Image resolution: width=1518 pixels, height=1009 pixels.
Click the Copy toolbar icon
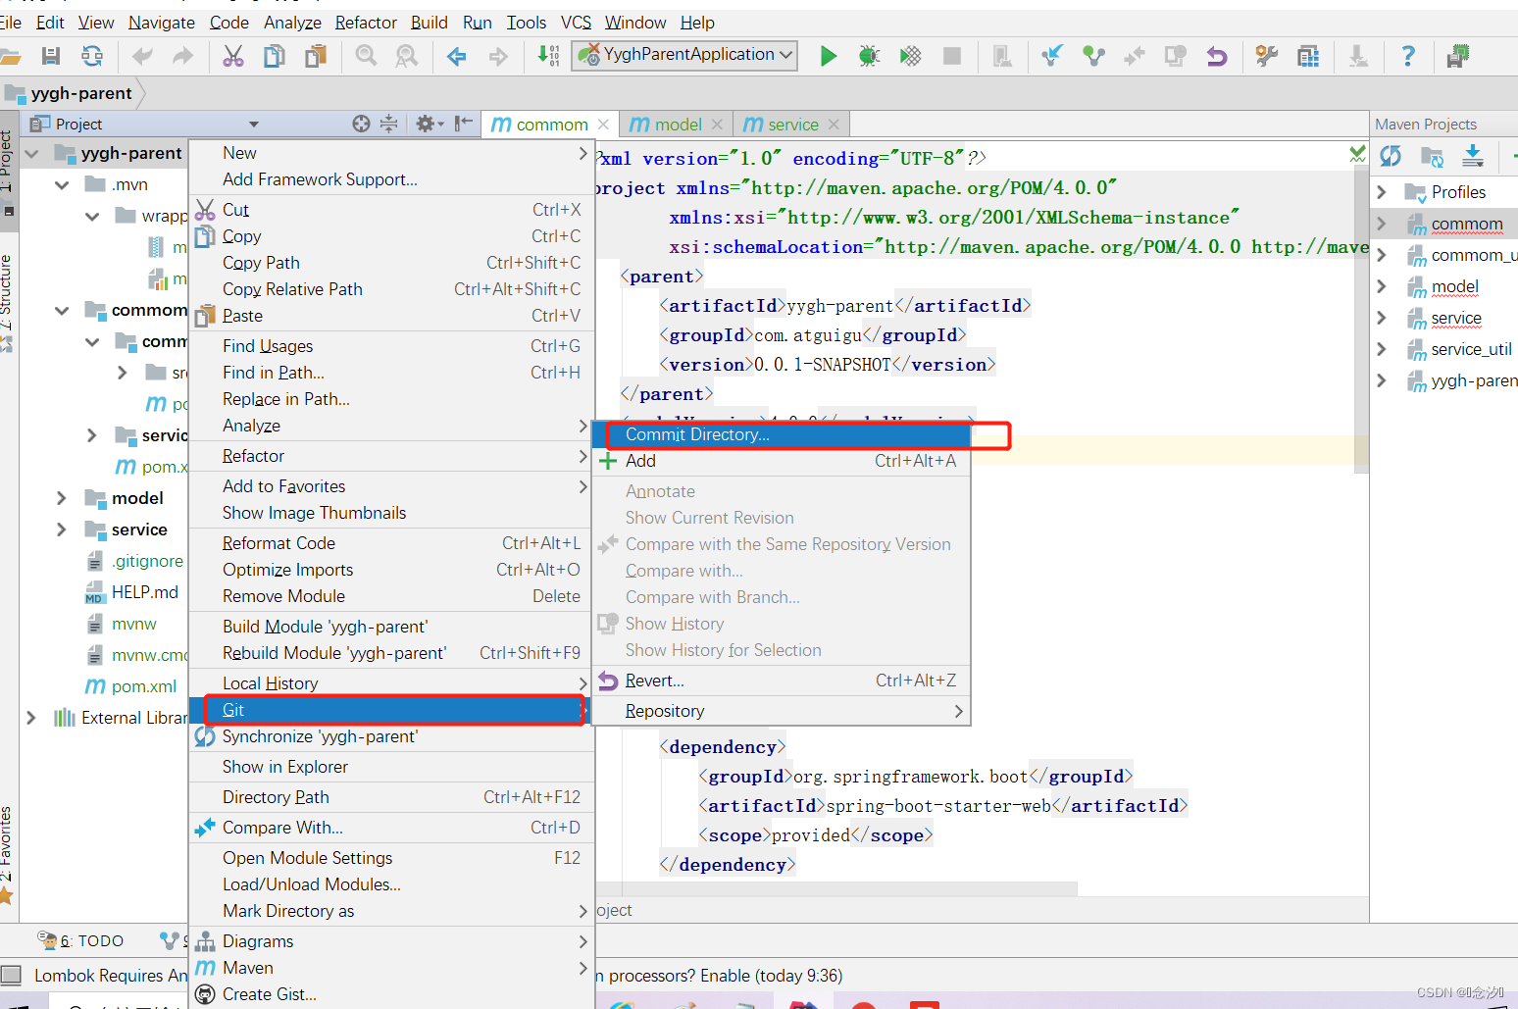pos(275,56)
